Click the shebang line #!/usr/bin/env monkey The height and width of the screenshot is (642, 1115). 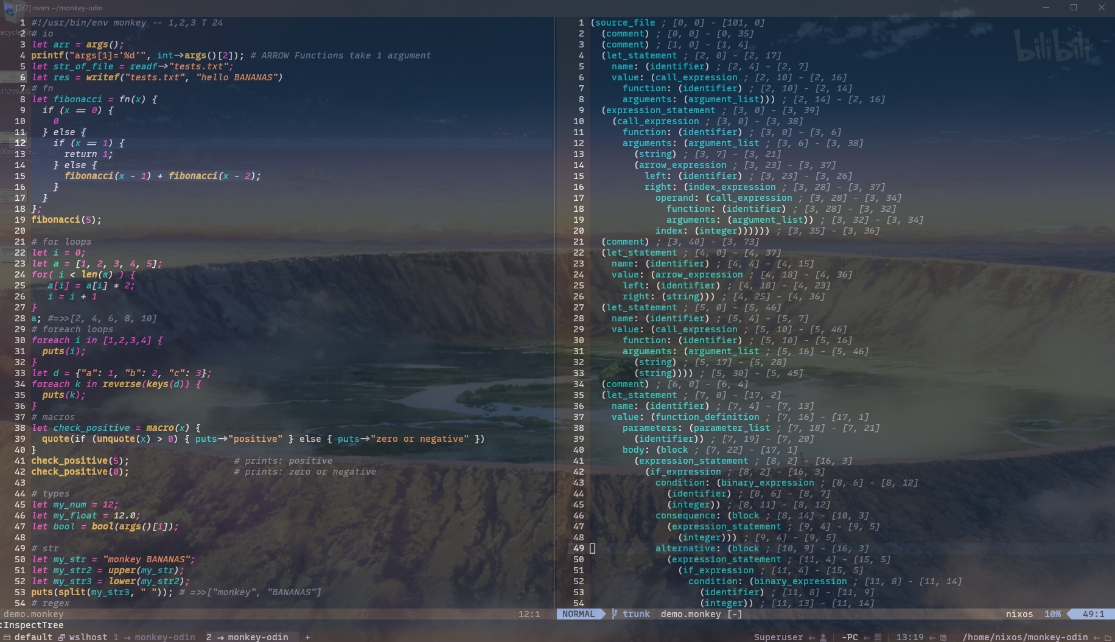tap(127, 23)
